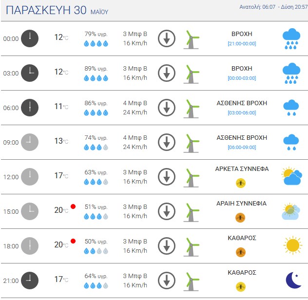Click the partly cloudy sun icon at 12:00
Image resolution: width=308 pixels, height=300 pixels.
coord(292,176)
